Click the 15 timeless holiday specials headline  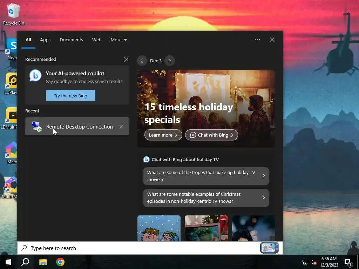(x=189, y=113)
